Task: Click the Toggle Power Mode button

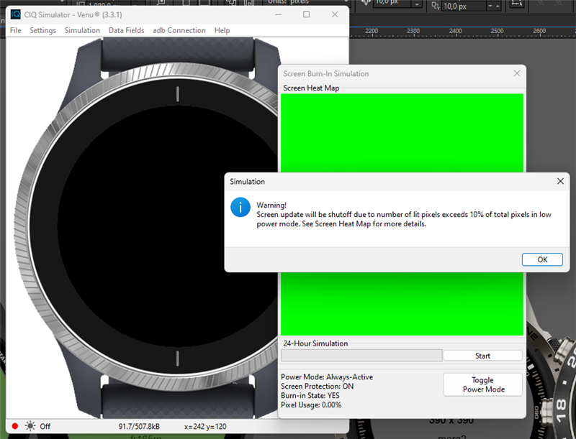Action: click(x=482, y=384)
